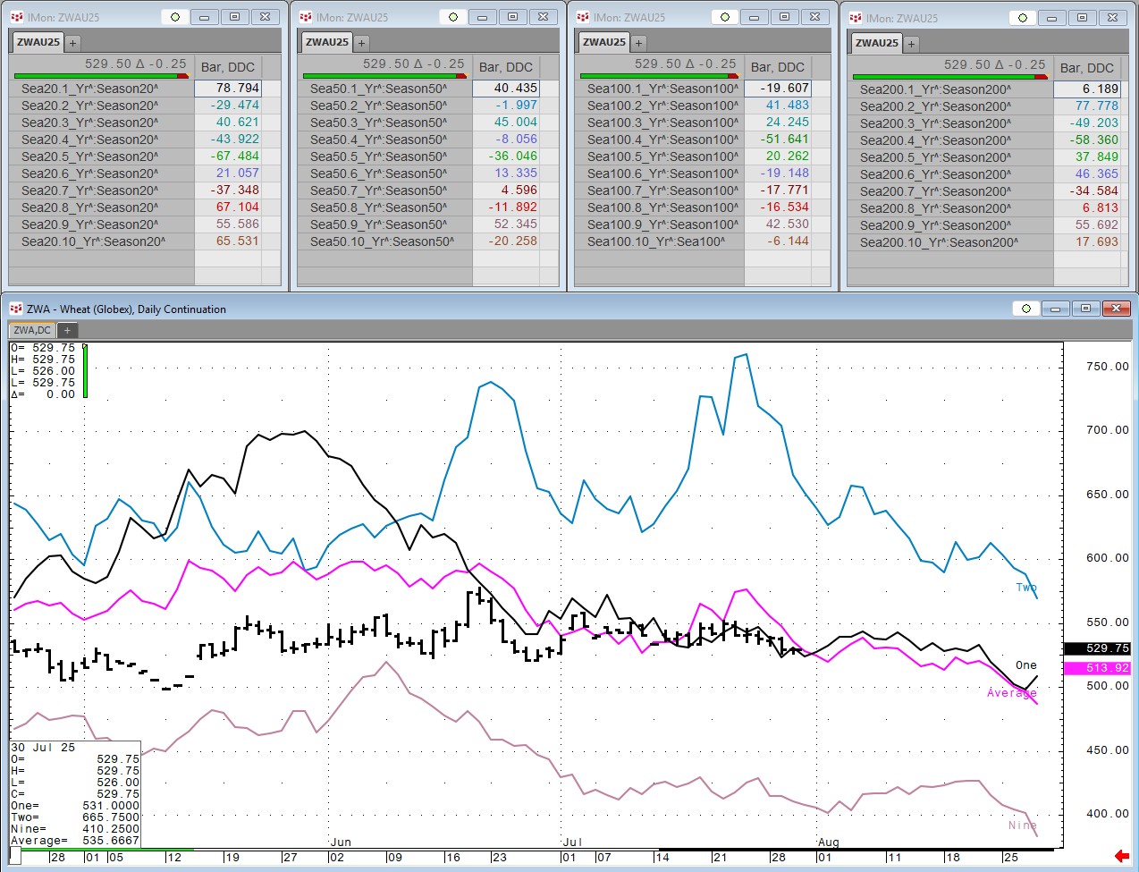Viewport: 1139px width, 872px height.
Task: Open the ZWA chart window's title bar icon menu
Action: tap(16, 309)
